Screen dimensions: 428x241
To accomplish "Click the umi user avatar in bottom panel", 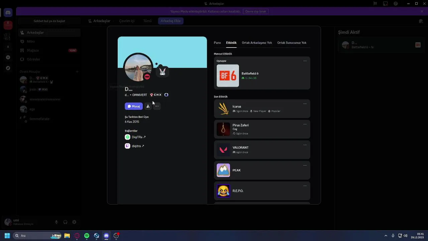I will tap(8, 222).
